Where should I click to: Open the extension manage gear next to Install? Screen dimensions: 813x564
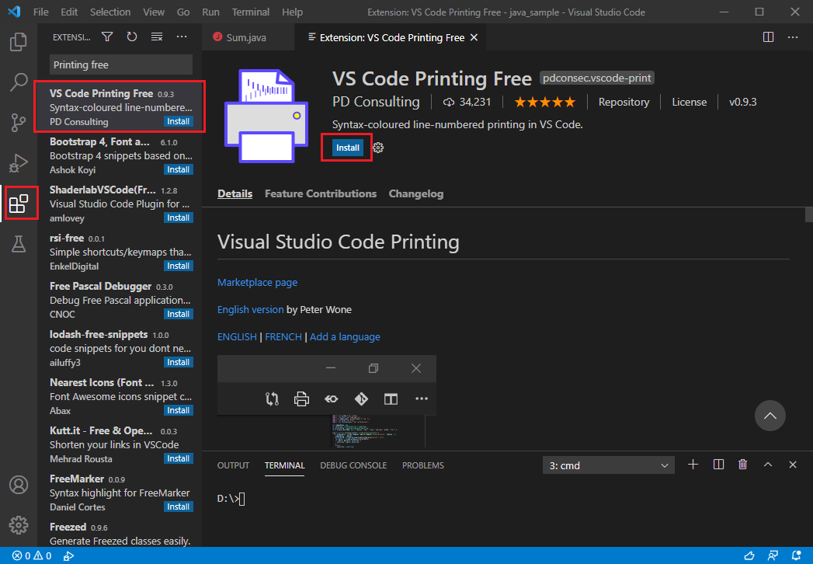click(x=378, y=148)
